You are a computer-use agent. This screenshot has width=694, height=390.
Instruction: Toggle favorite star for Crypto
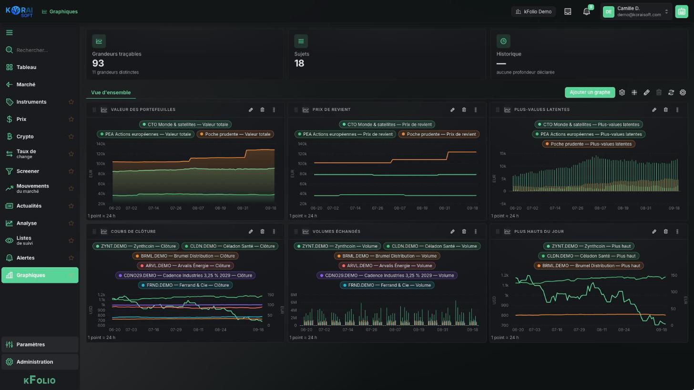coord(71,137)
